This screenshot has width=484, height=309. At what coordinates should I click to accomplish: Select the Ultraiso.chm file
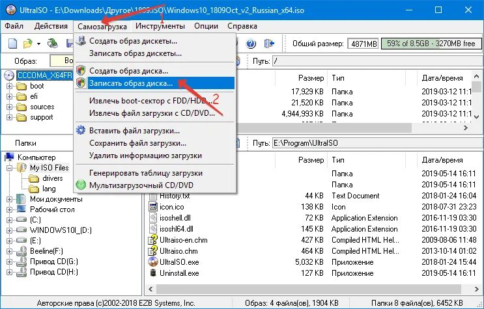click(x=178, y=251)
